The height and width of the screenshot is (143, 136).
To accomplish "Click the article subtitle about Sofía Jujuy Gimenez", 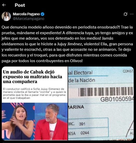I will click(35, 93).
